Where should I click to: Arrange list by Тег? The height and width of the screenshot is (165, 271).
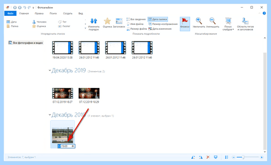coord(62,22)
